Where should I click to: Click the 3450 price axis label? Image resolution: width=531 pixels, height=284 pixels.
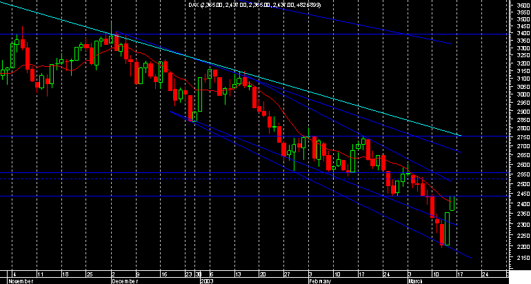(523, 26)
